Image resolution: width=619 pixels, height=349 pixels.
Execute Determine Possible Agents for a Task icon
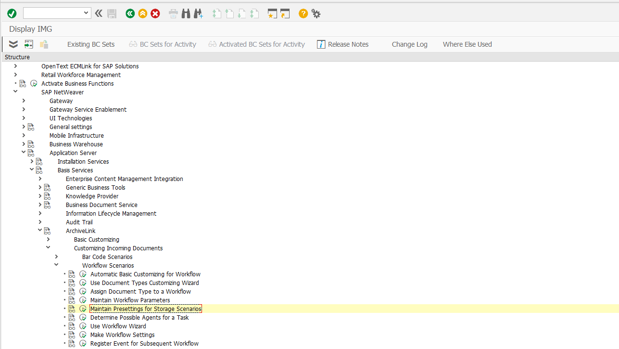[83, 318]
